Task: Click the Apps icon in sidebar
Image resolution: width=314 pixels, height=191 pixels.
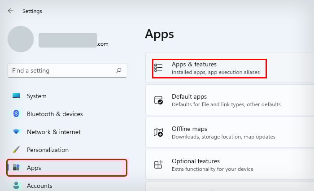Action: coord(16,167)
